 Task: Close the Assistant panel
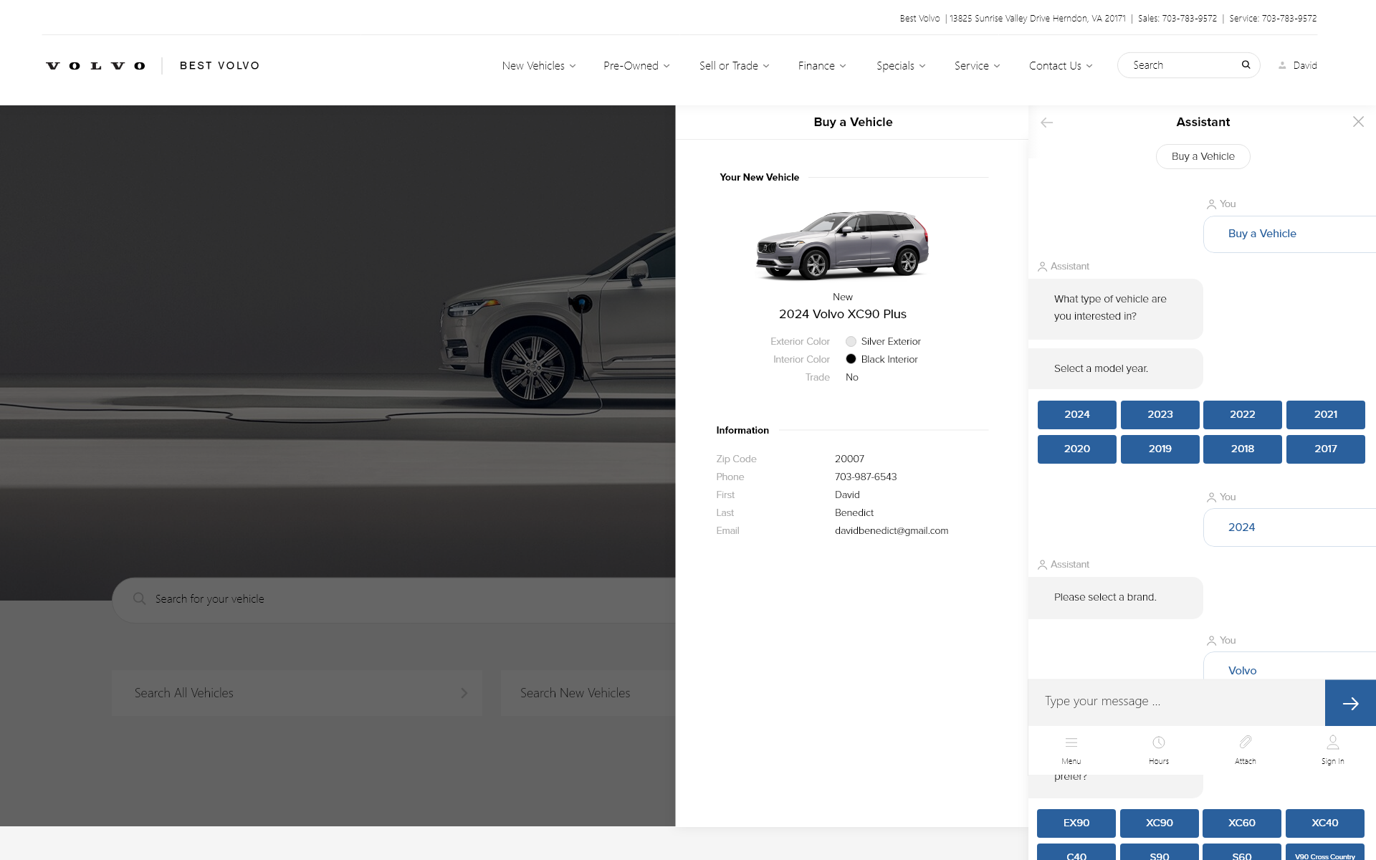click(x=1358, y=122)
